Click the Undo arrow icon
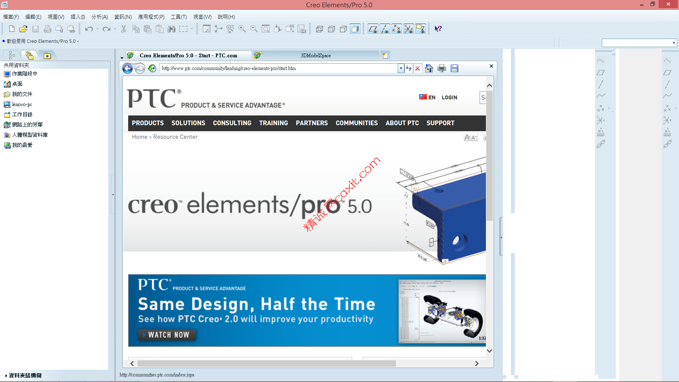The image size is (679, 382). pyautogui.click(x=89, y=29)
